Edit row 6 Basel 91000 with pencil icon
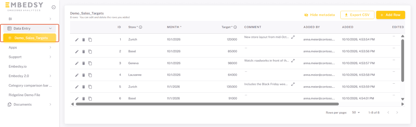Viewport: 416px width, 127px height. tap(77, 98)
